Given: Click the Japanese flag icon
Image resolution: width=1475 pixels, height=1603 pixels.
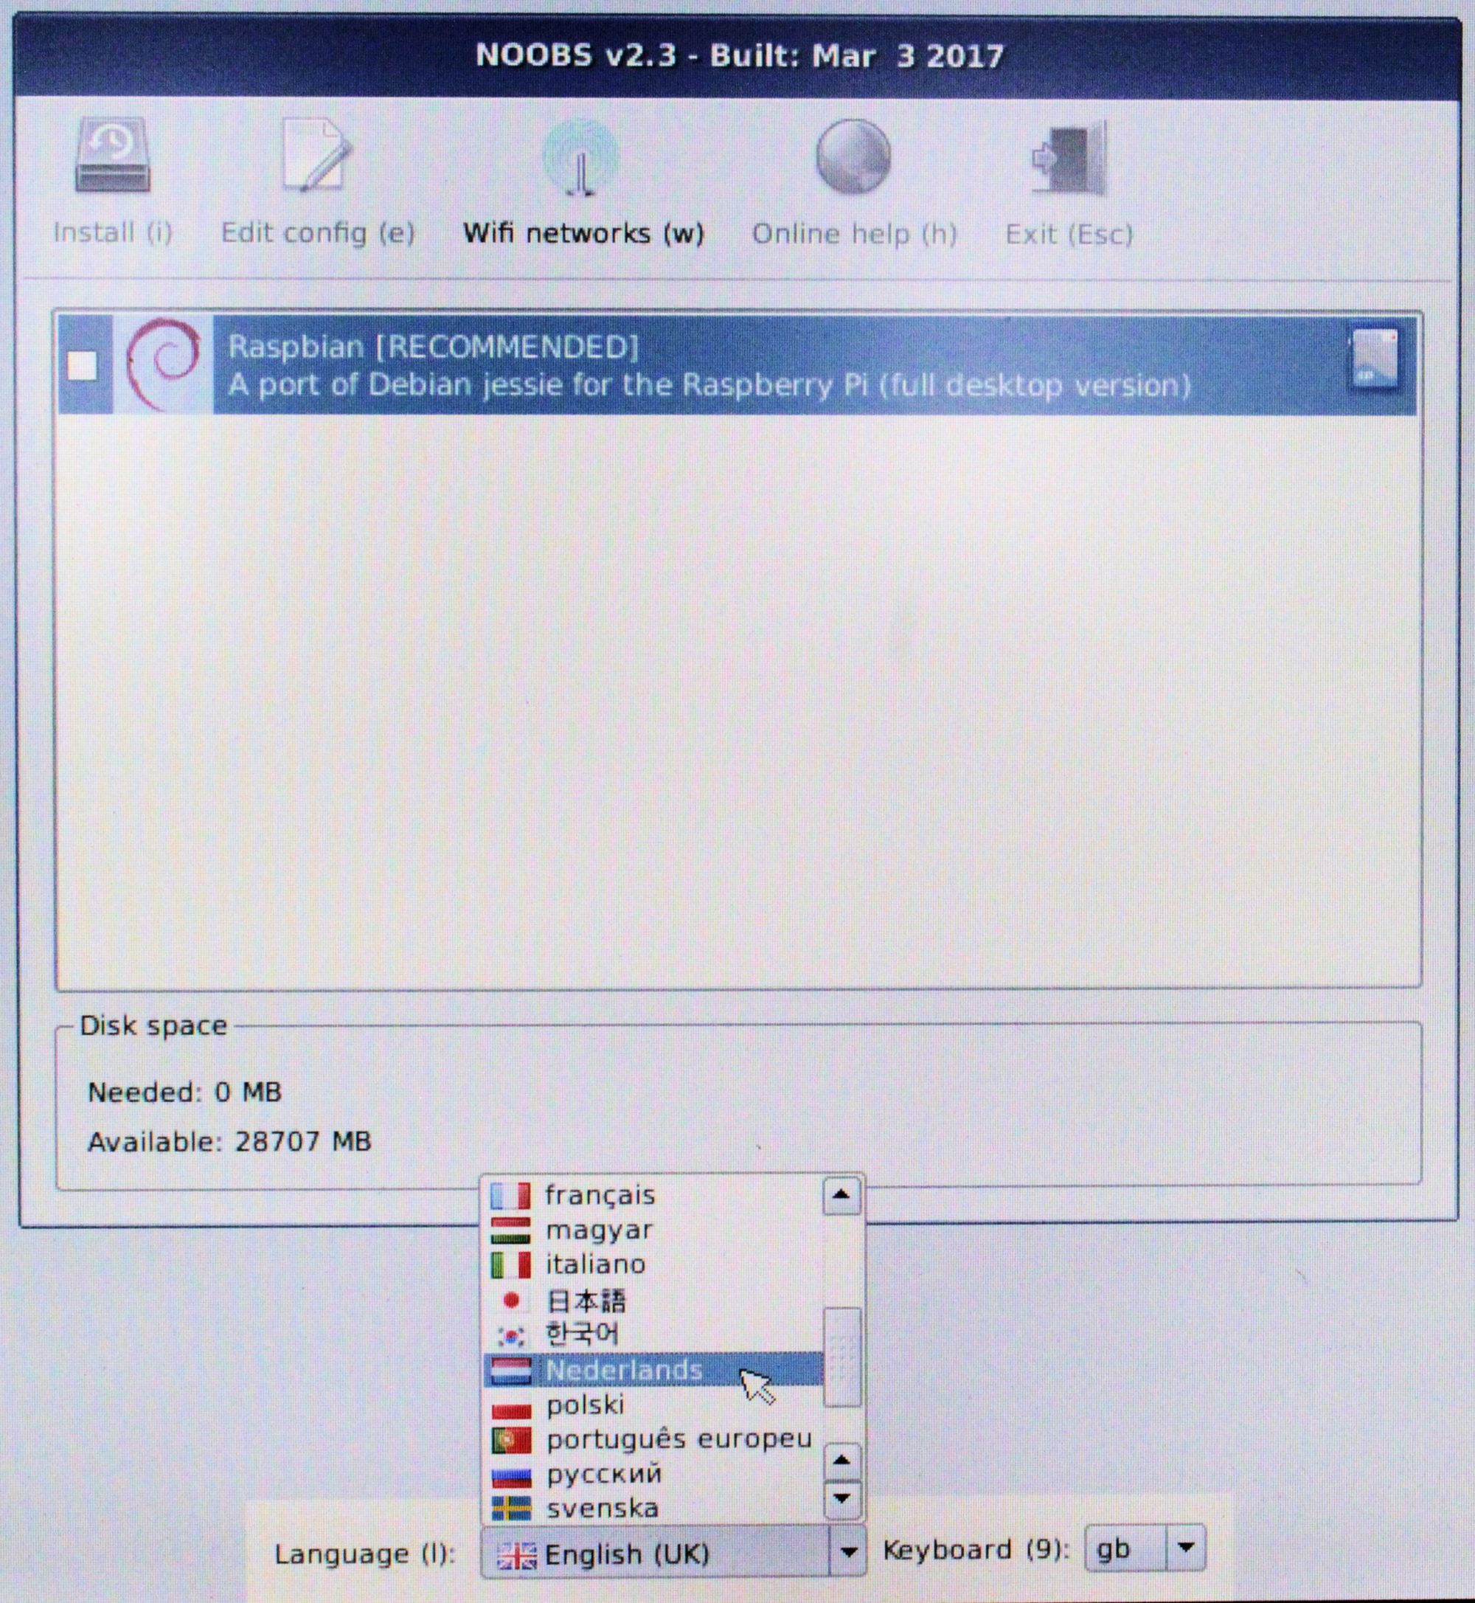Looking at the screenshot, I should point(511,1301).
